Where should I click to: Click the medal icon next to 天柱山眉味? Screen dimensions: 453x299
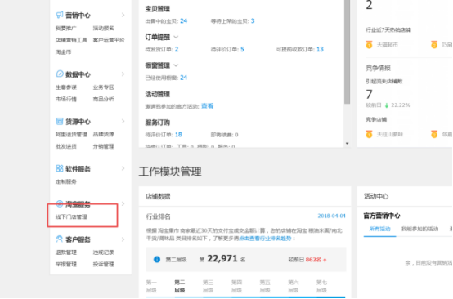pos(369,134)
